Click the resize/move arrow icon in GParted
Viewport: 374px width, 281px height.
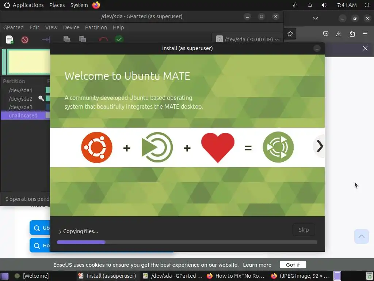pos(46,40)
